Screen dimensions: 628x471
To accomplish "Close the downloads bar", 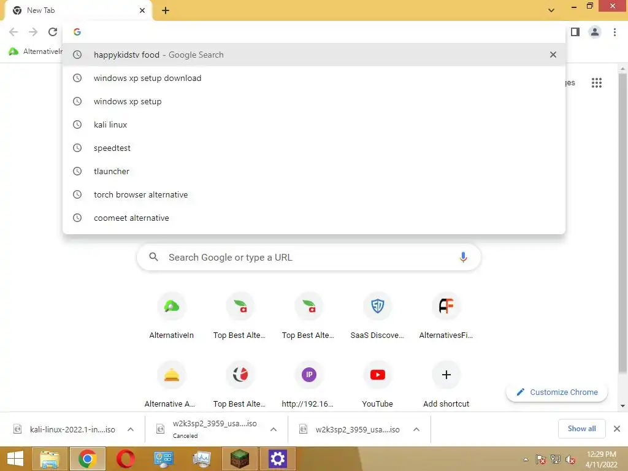I will pos(617,429).
